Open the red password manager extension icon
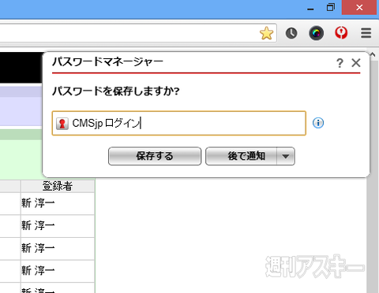This screenshot has height=293, width=379. pyautogui.click(x=341, y=33)
